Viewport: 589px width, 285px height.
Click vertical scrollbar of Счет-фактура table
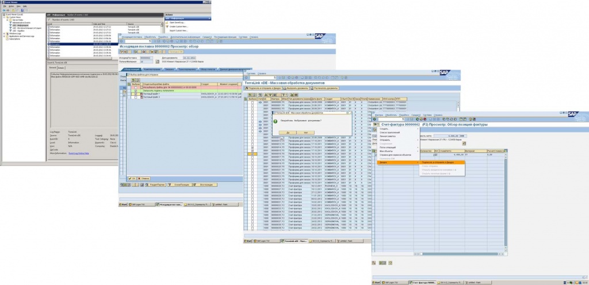coord(506,202)
